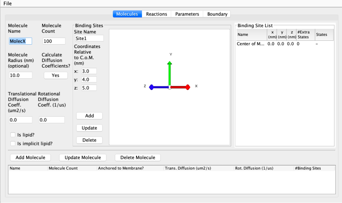Click the Molecule Count column header
Screen dimensions: 342x203
tap(72, 168)
